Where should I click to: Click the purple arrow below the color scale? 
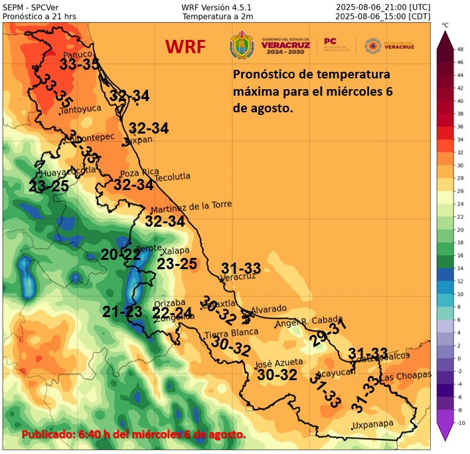click(443, 432)
